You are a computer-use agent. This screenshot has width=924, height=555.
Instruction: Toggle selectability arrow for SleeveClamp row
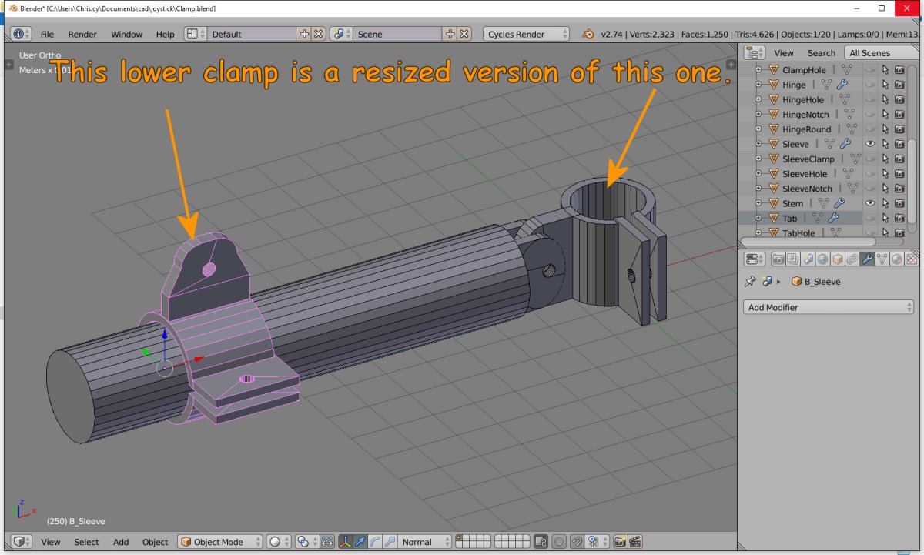coord(885,159)
